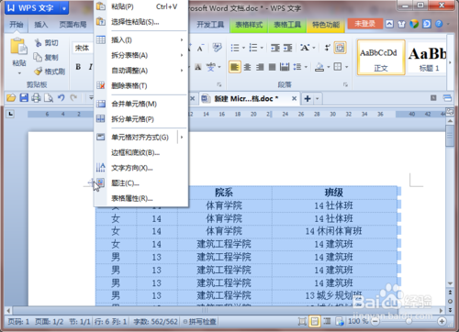
Task: Redo action with the grey arrow
Action: pyautogui.click(x=73, y=98)
